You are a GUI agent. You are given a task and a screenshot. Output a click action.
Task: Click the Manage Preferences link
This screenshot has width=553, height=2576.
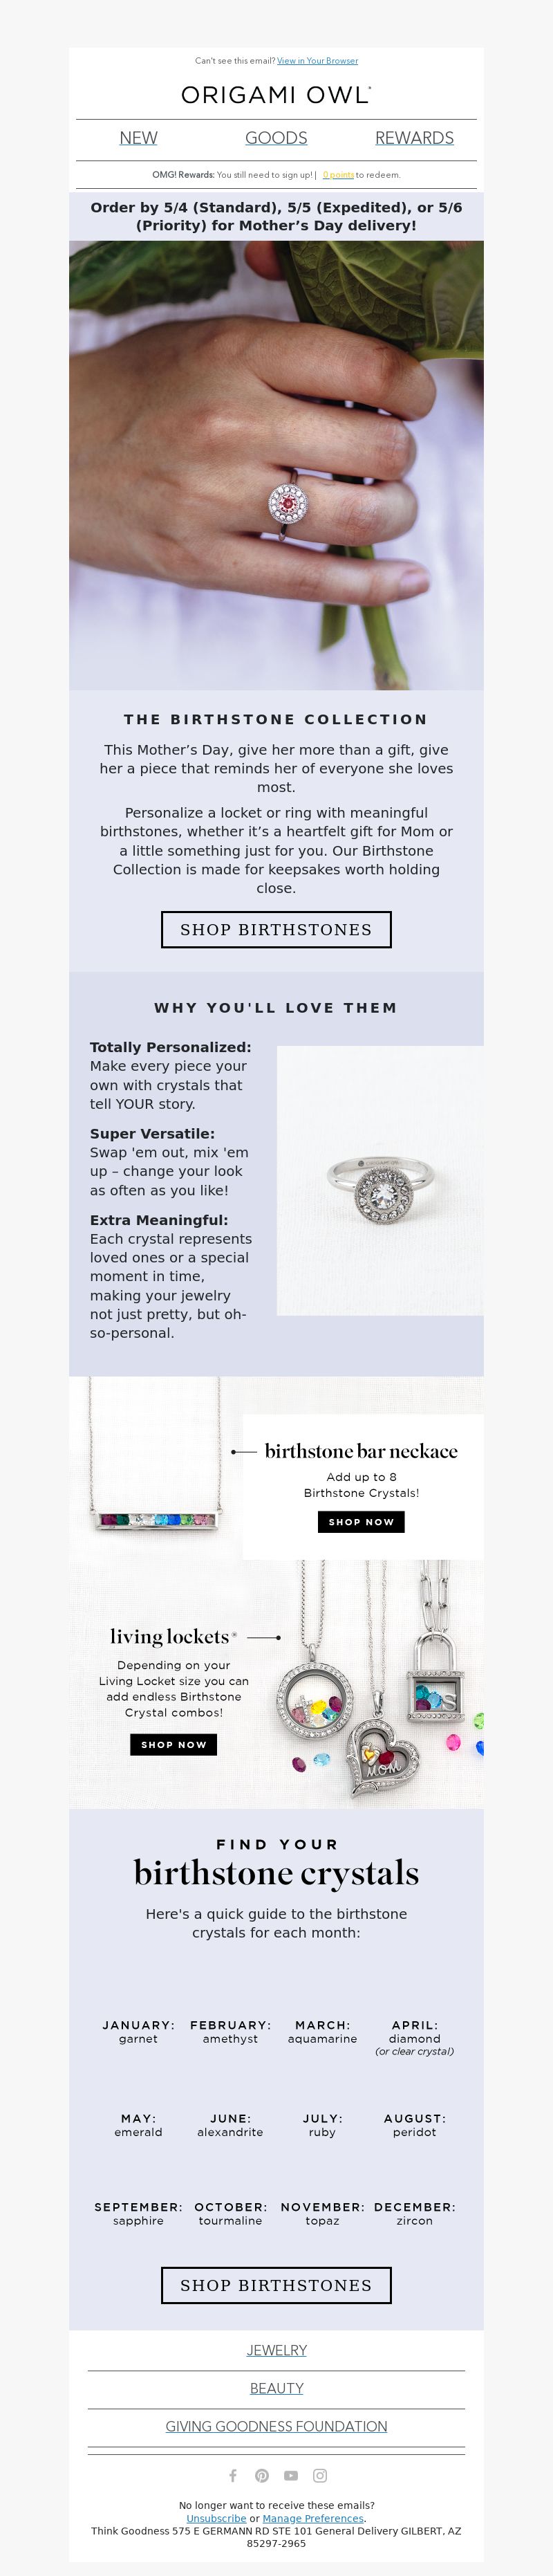[313, 2518]
